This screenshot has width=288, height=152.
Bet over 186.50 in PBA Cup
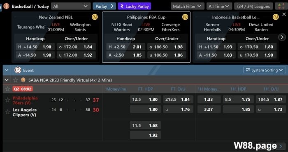coord(167,47)
